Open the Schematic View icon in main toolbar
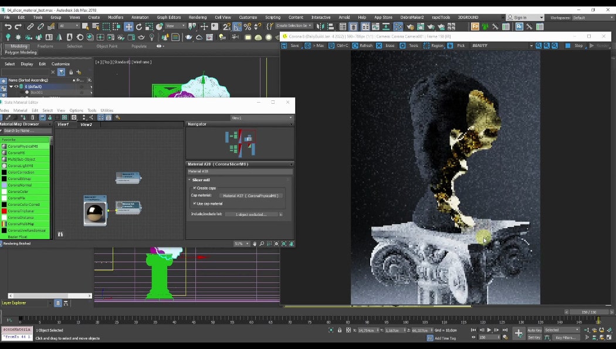 [398, 27]
